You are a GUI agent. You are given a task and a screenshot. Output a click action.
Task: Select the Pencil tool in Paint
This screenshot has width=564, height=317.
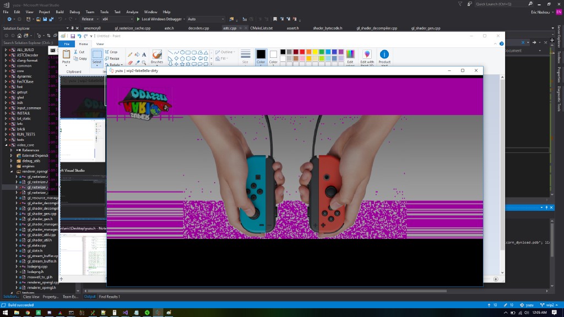click(130, 54)
